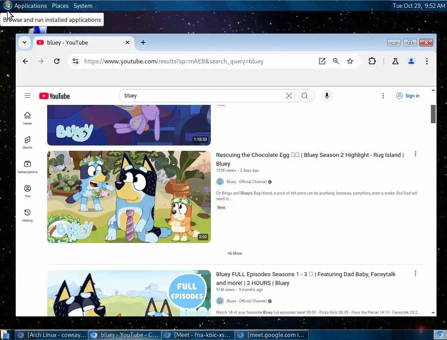Select the bluey - YouTube tab
The height and width of the screenshot is (340, 447).
point(83,42)
